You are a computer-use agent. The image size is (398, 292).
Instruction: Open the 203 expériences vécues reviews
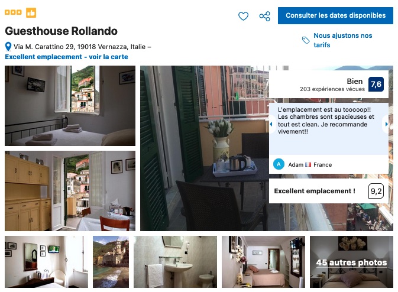332,89
